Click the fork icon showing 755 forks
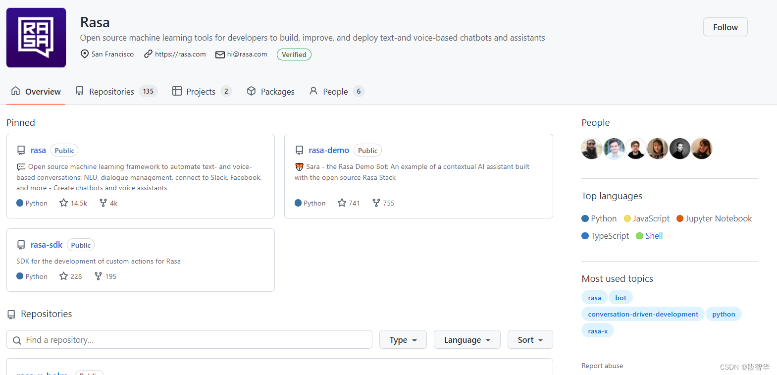 [376, 203]
